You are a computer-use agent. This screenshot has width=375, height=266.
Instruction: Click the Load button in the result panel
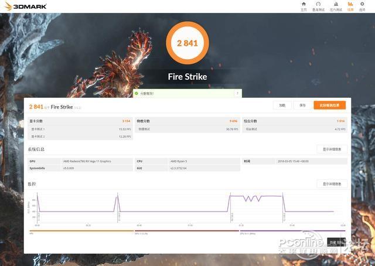click(x=282, y=105)
